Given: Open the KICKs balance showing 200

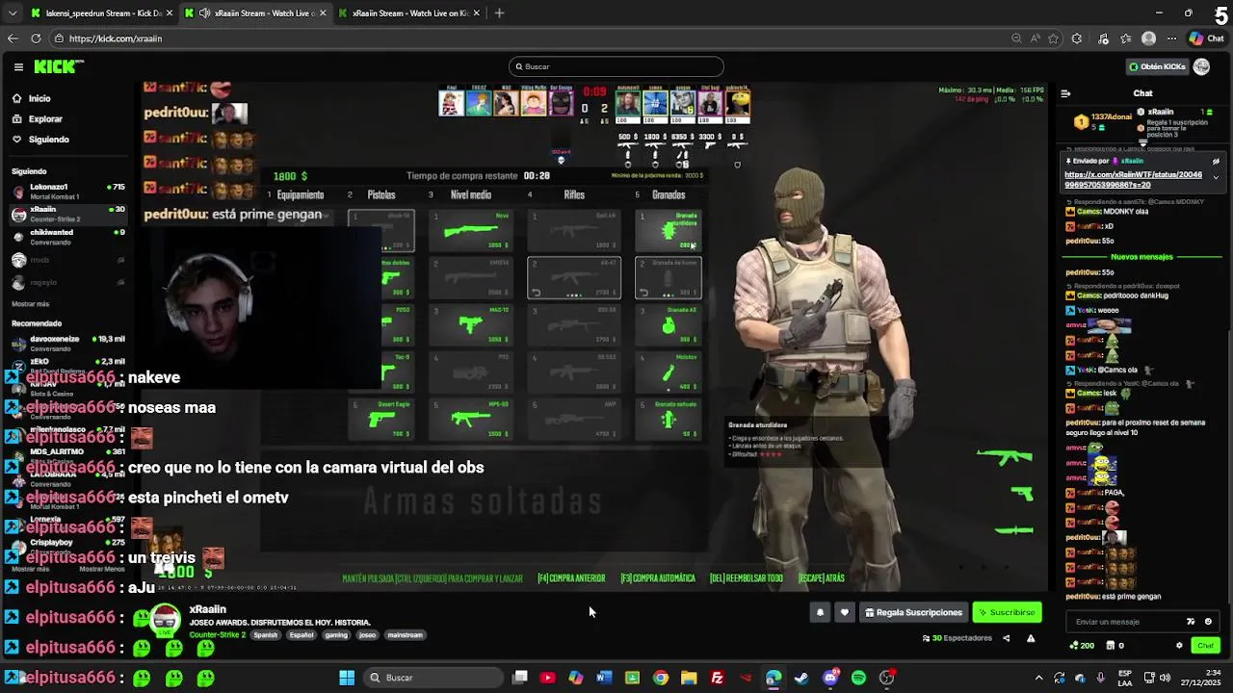Looking at the screenshot, I should 1084,646.
